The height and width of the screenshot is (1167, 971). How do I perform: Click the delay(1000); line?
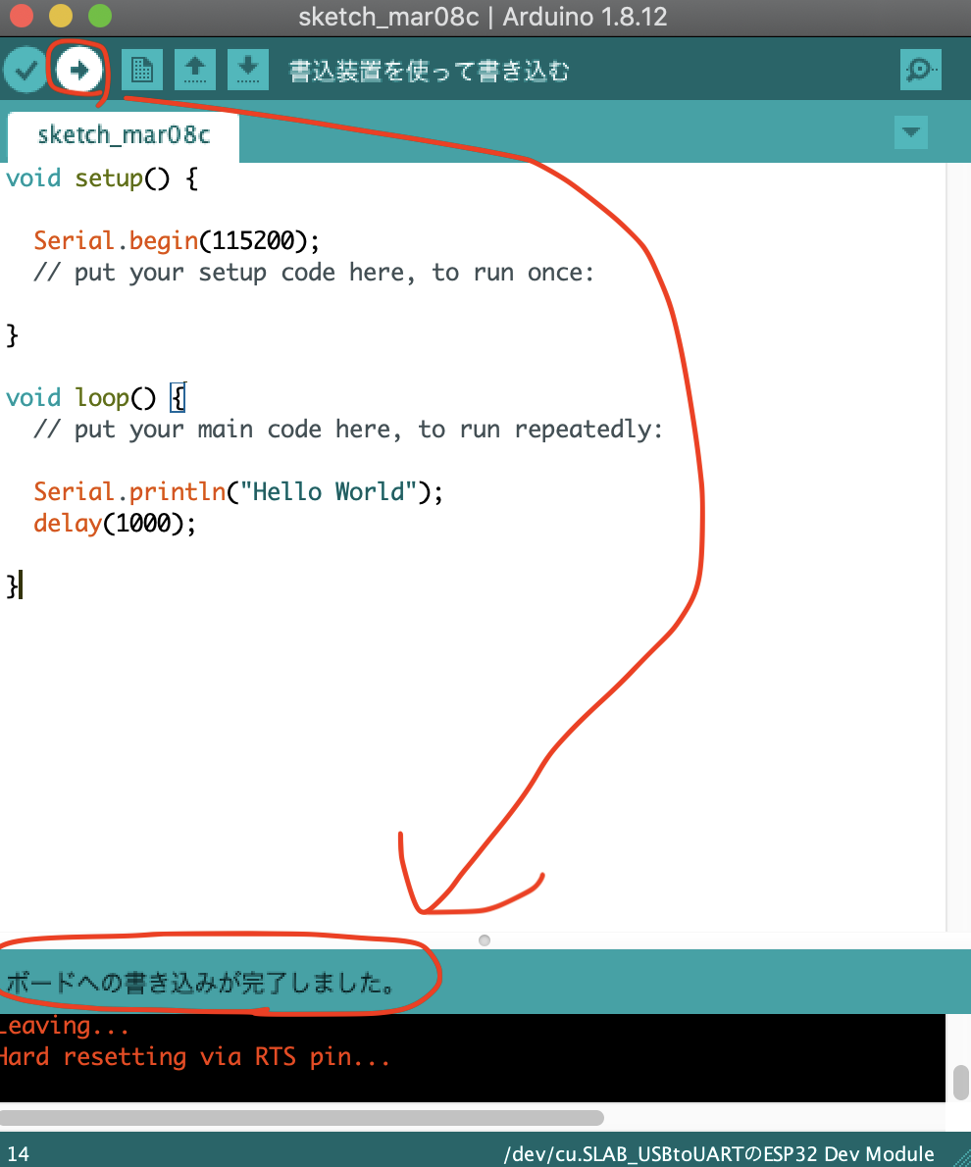click(x=115, y=524)
